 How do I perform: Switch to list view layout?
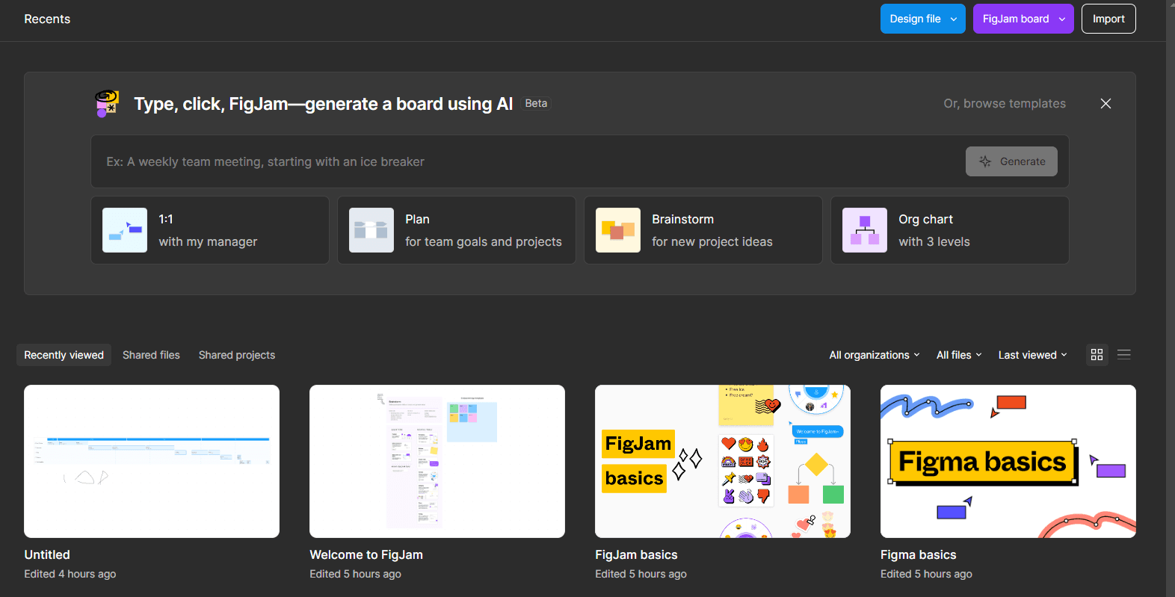(x=1123, y=355)
